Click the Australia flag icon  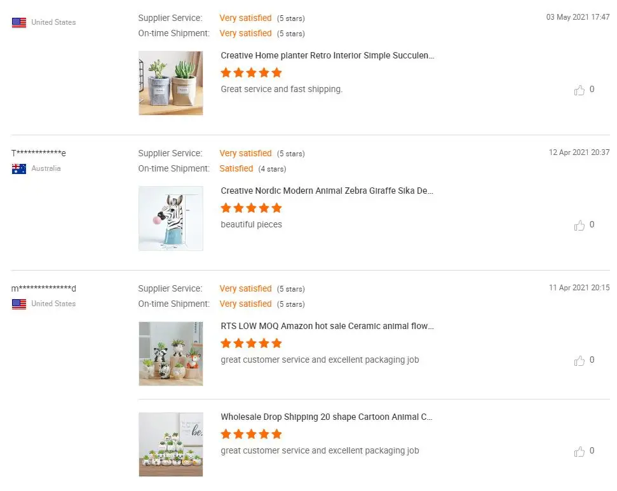(x=19, y=169)
